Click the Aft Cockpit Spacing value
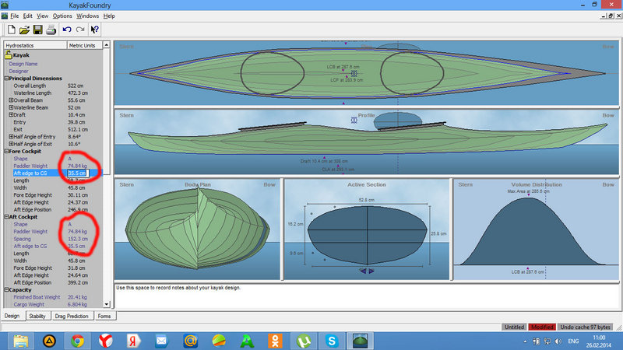The width and height of the screenshot is (623, 350). coord(78,239)
